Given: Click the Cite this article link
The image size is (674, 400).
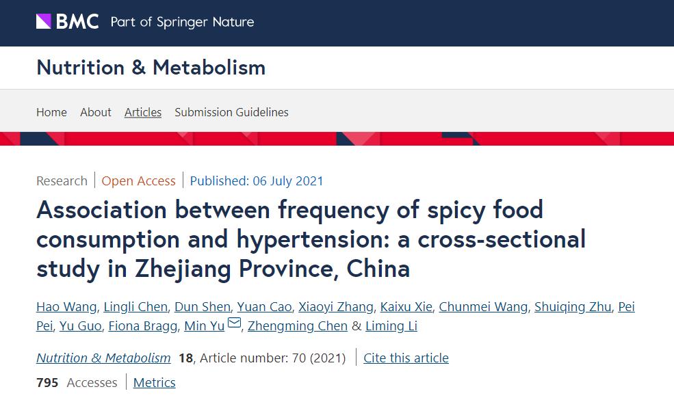Looking at the screenshot, I should (x=406, y=358).
